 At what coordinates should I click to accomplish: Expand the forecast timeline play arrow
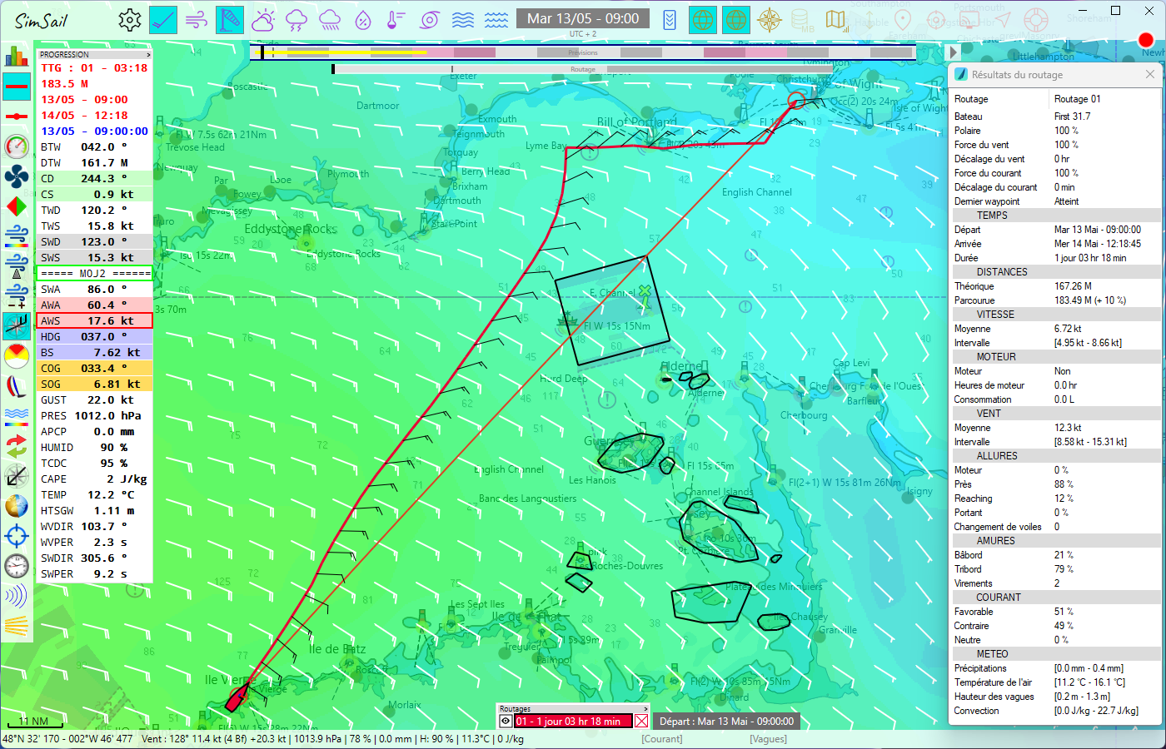pos(954,52)
